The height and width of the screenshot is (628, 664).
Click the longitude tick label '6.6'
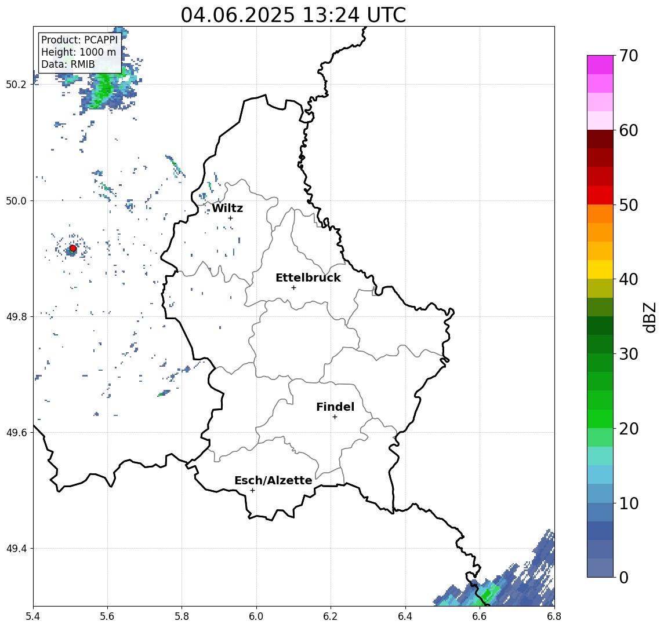click(x=480, y=616)
